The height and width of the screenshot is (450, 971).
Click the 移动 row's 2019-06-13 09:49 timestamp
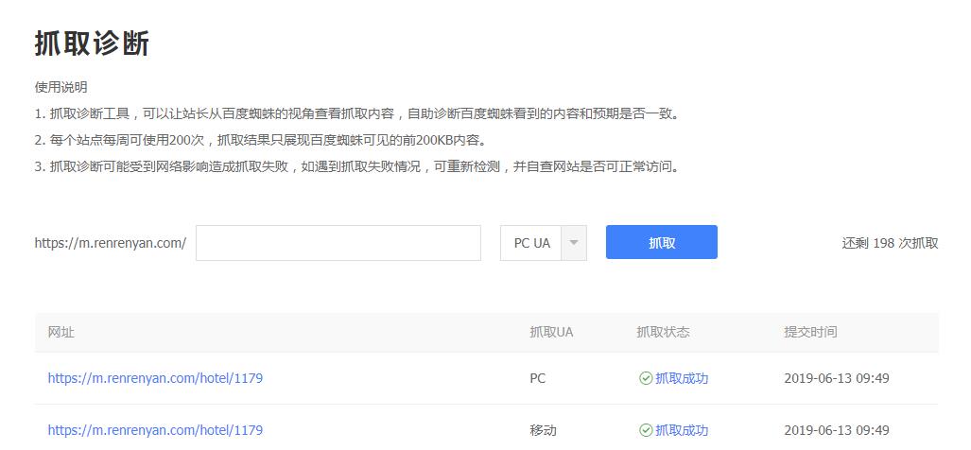click(x=837, y=430)
